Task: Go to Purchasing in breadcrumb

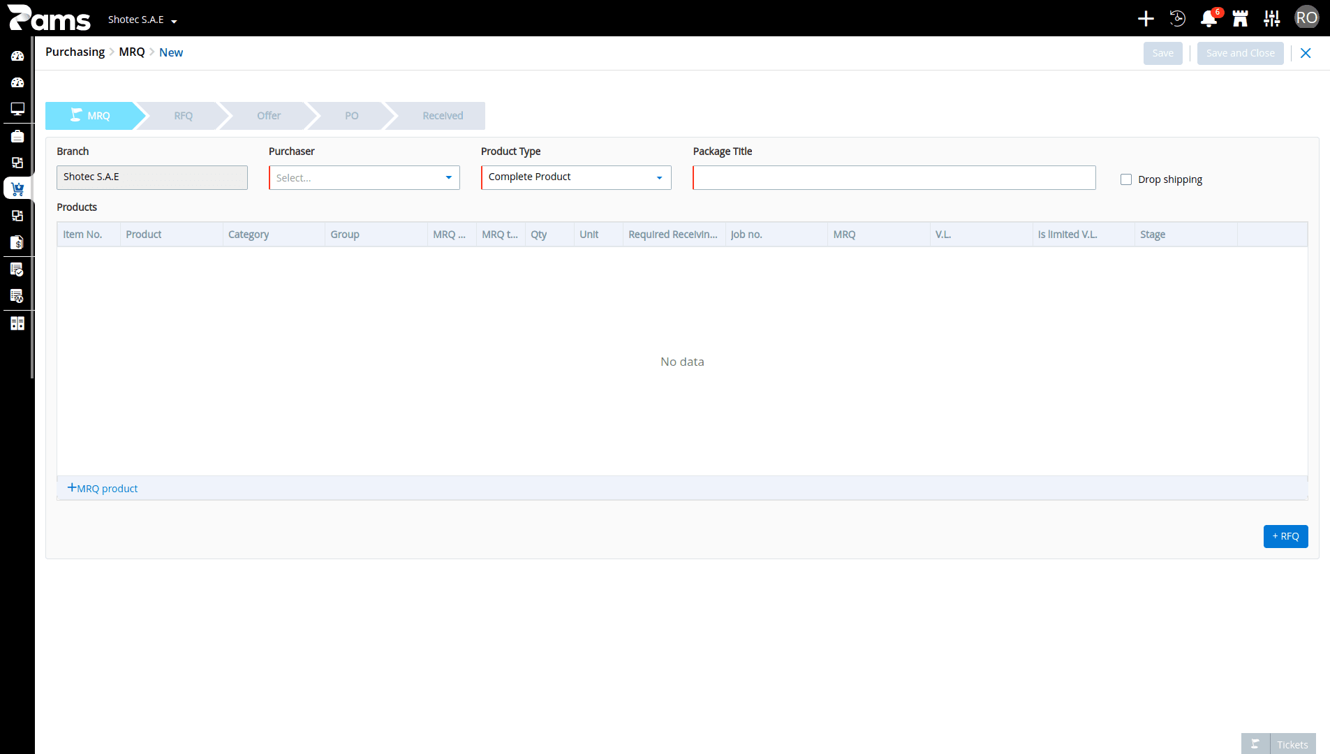Action: coord(75,52)
